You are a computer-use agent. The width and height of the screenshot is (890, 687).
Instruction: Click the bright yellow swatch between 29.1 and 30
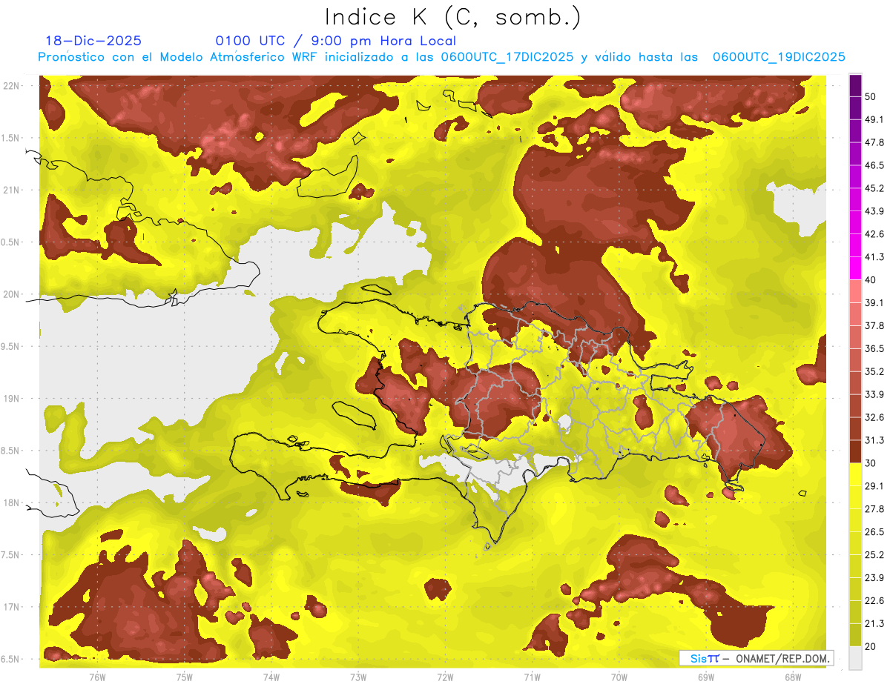[855, 474]
